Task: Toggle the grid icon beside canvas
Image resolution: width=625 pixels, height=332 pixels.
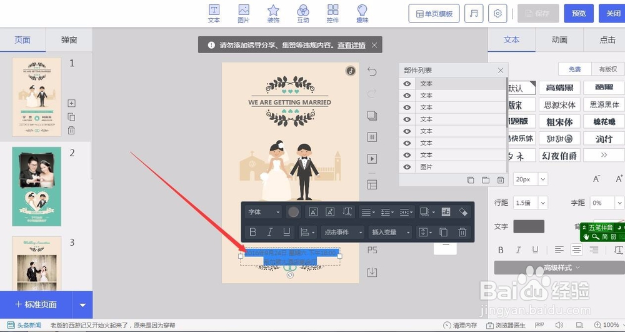Action: (372, 137)
